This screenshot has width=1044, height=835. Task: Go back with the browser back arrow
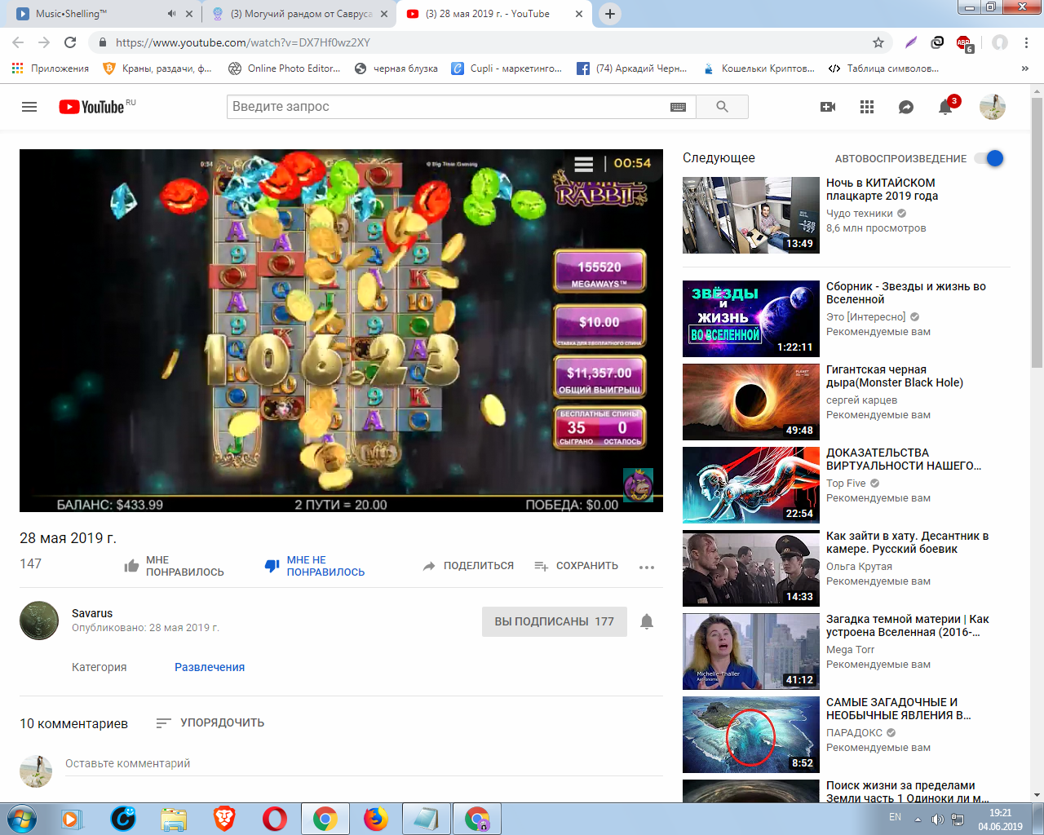tap(18, 42)
